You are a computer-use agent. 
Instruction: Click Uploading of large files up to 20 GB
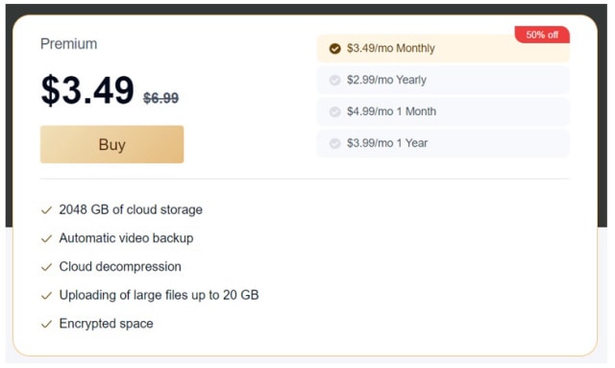click(159, 295)
